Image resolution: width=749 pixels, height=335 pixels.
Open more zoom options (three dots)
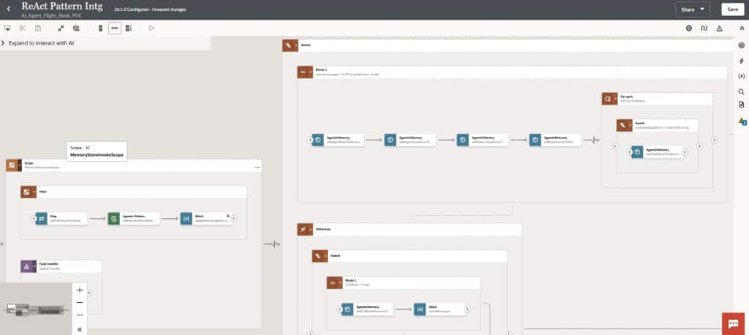click(x=80, y=315)
